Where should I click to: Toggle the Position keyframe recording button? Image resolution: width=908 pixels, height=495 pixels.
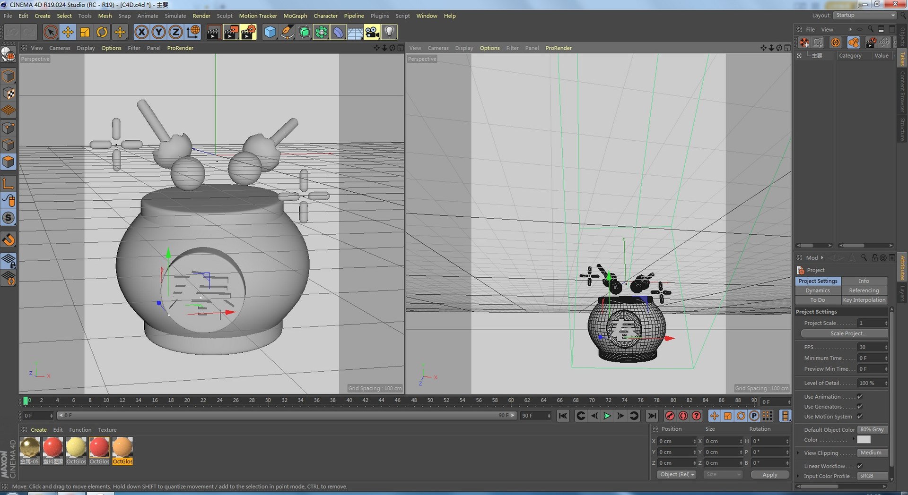click(714, 416)
